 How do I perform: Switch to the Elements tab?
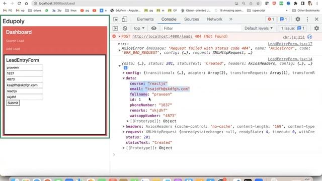coord(145,19)
